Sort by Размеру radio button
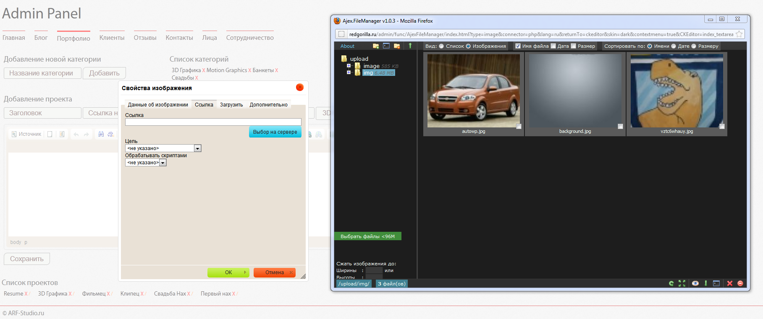This screenshot has height=319, width=763. coord(694,46)
